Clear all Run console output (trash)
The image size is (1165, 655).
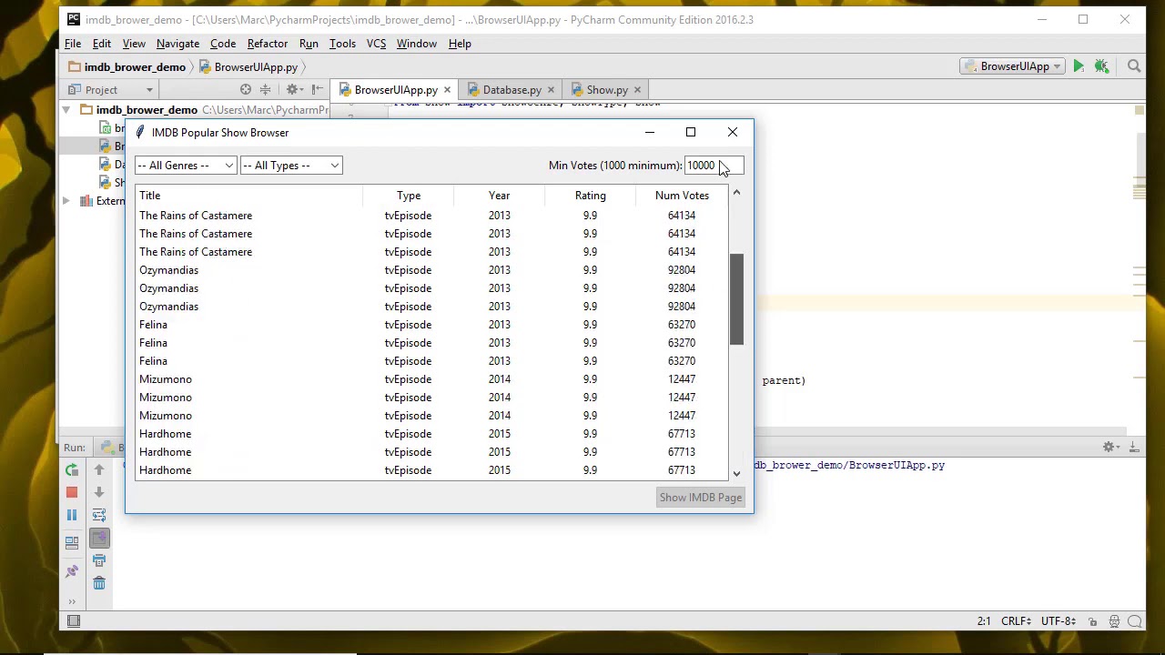coord(99,583)
